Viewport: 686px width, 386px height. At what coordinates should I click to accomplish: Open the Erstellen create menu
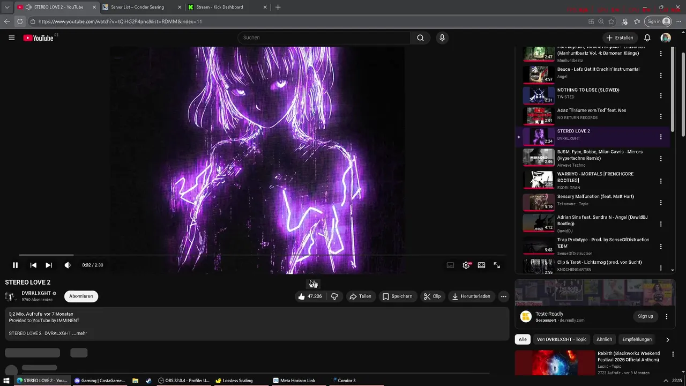click(620, 38)
